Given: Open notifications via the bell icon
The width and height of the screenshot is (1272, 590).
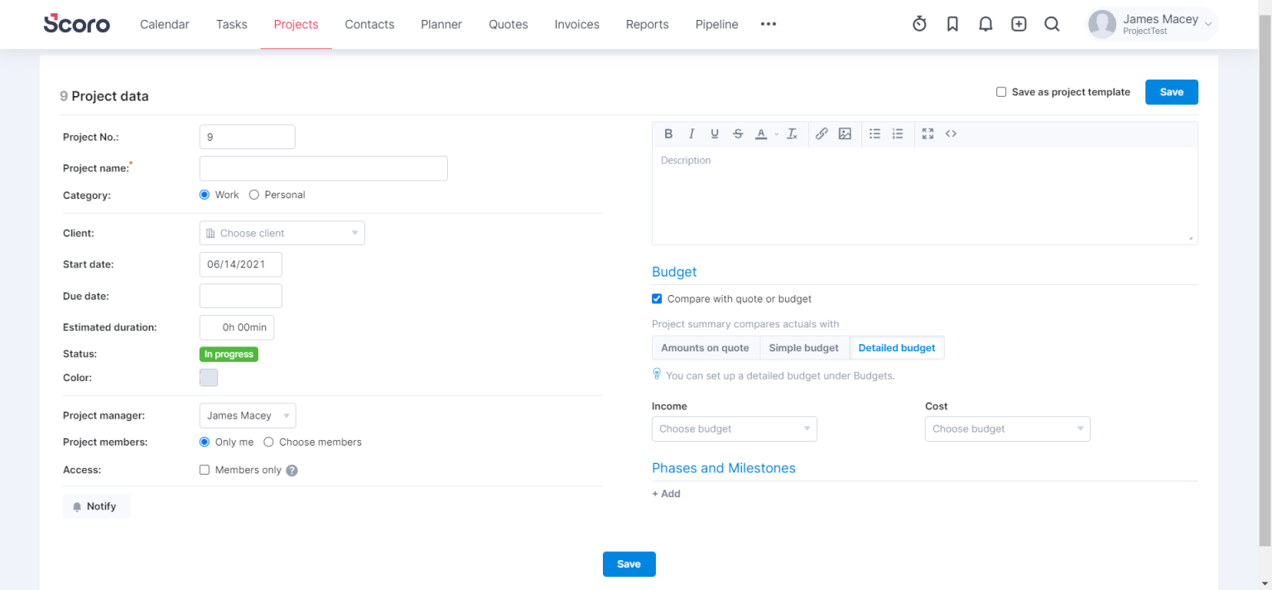Looking at the screenshot, I should click(x=985, y=24).
